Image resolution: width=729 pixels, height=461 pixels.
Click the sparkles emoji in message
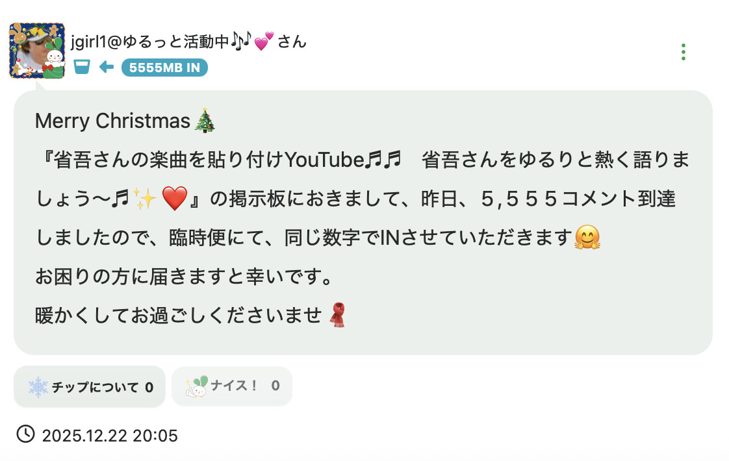145,199
